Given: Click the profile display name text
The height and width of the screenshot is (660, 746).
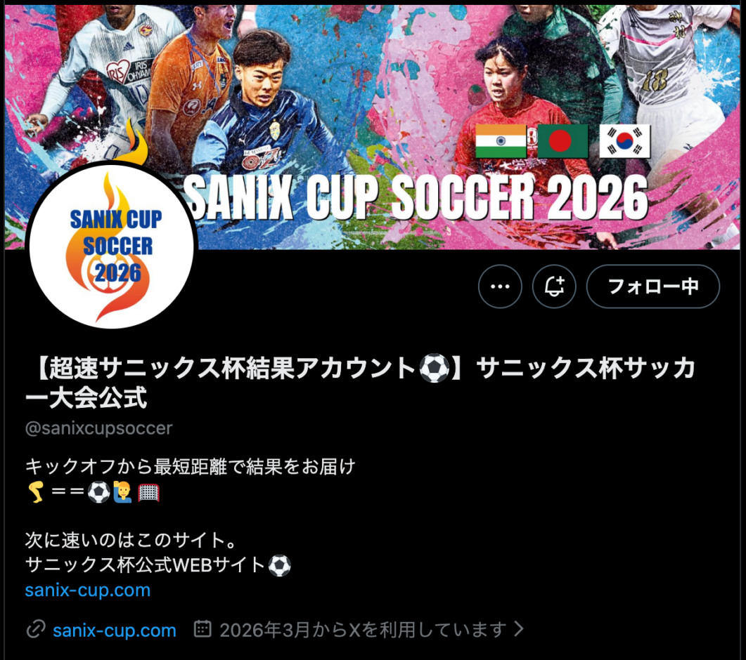Looking at the screenshot, I should (x=360, y=383).
